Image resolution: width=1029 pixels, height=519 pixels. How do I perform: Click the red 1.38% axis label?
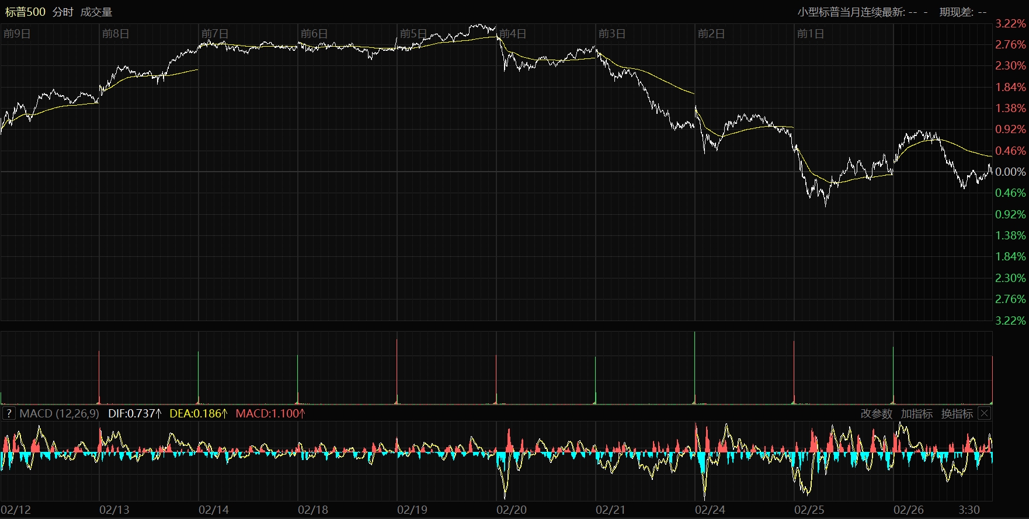pyautogui.click(x=1010, y=108)
